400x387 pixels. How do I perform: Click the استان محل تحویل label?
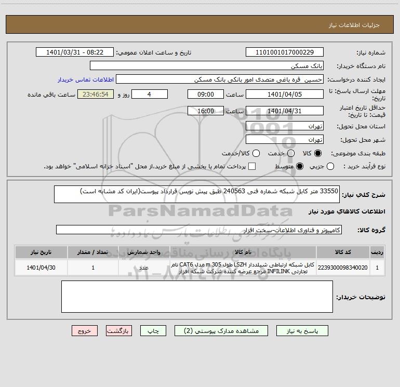(361, 127)
